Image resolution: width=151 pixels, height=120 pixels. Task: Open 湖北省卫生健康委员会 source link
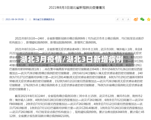click(x=44, y=19)
